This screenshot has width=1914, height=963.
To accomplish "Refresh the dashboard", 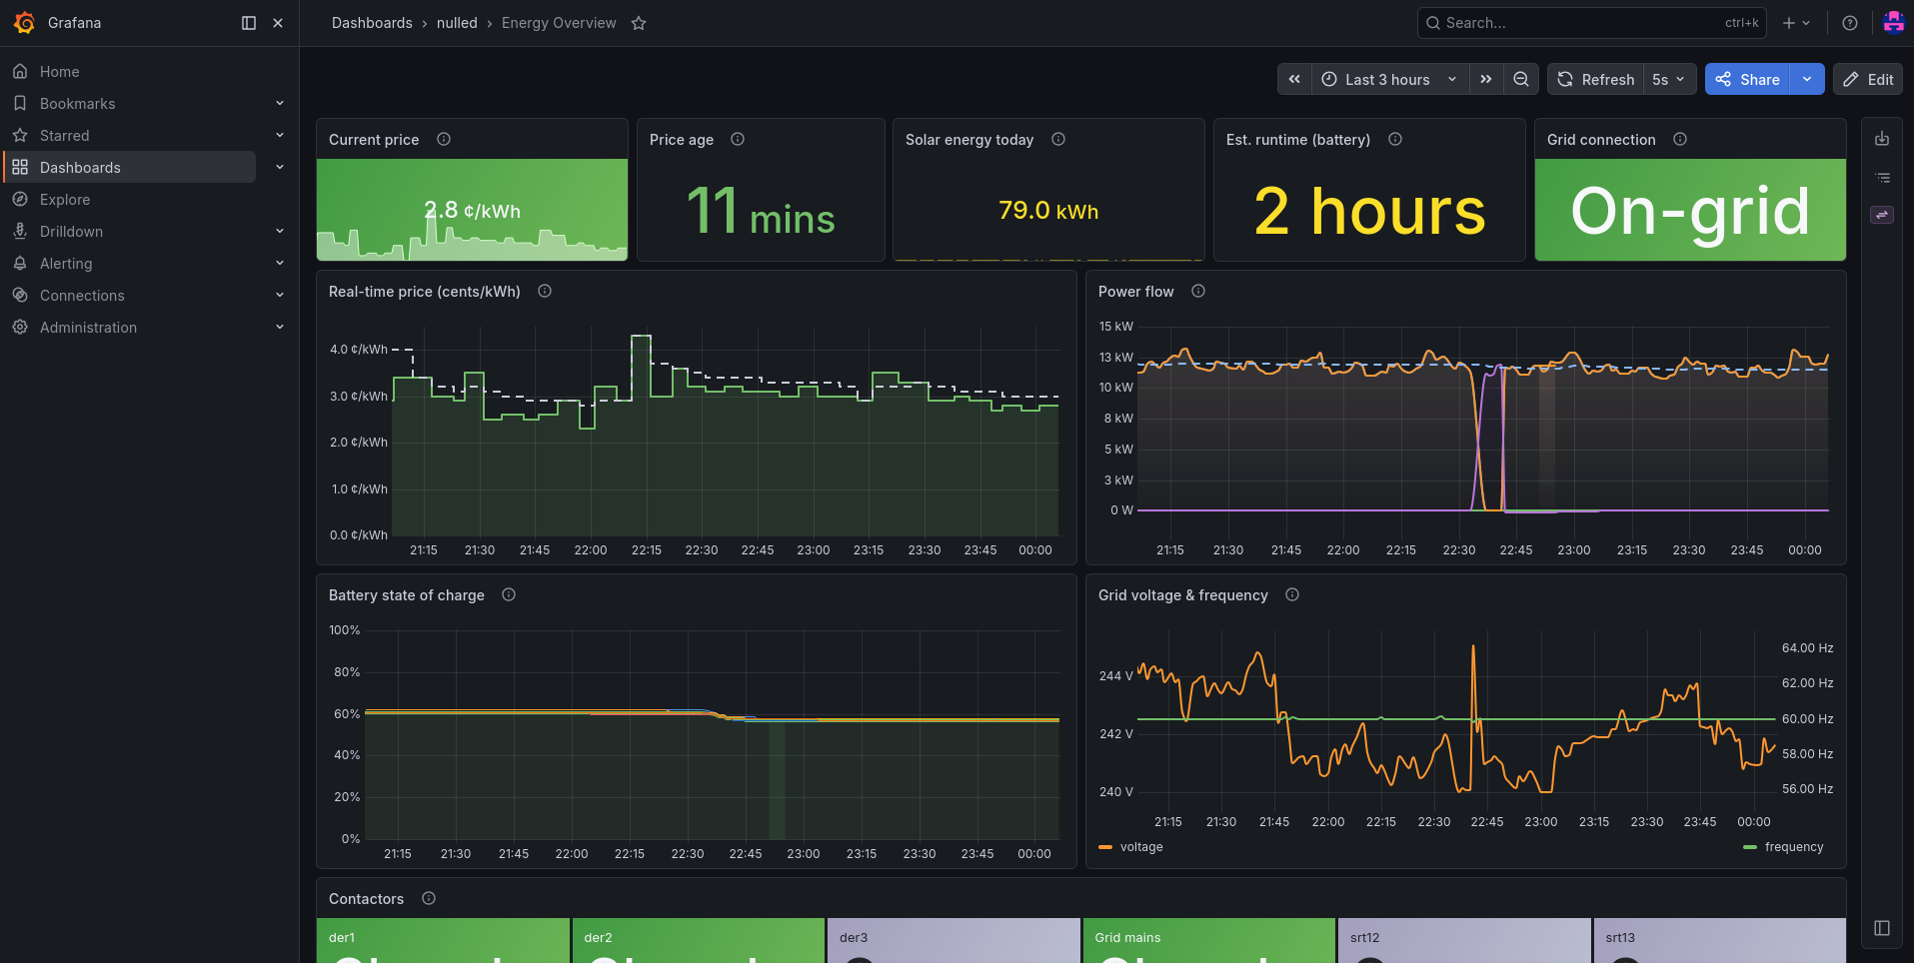I will tap(1596, 79).
